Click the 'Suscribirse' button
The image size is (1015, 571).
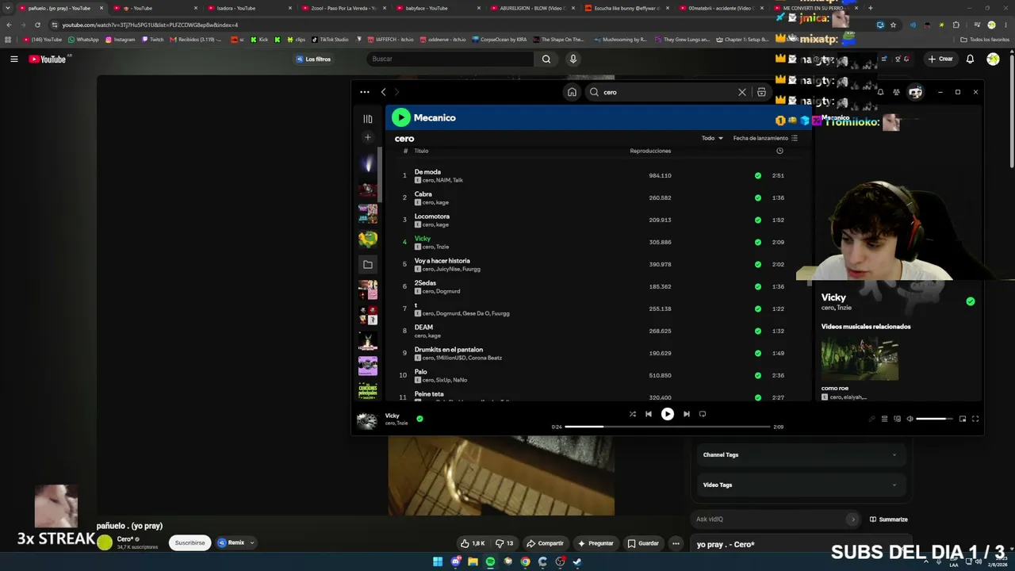click(x=190, y=543)
